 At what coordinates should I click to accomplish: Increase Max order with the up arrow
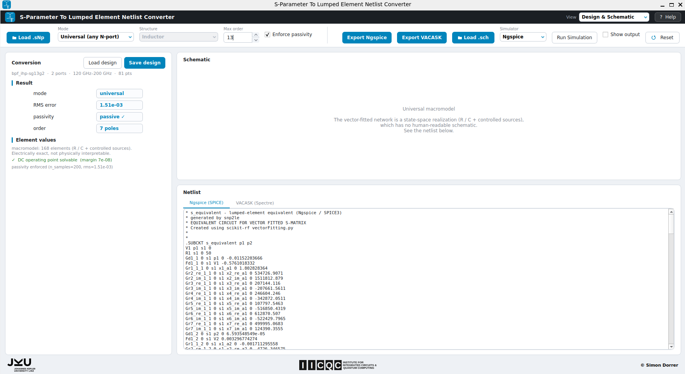[x=256, y=35]
